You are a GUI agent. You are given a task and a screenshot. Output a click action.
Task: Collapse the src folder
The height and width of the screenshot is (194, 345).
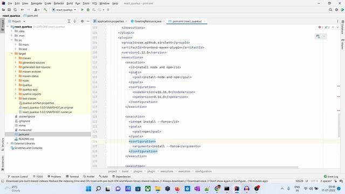tap(12, 40)
